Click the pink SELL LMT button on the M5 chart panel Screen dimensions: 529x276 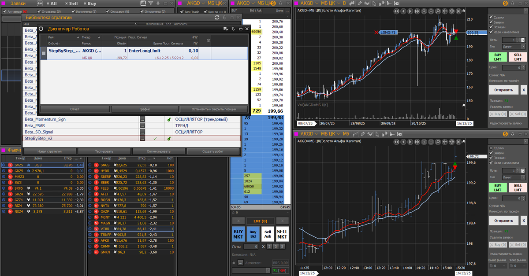(518, 188)
